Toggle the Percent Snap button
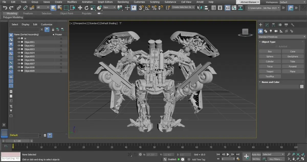Image resolution: width=307 pixels, height=162 pixels. tap(154, 8)
